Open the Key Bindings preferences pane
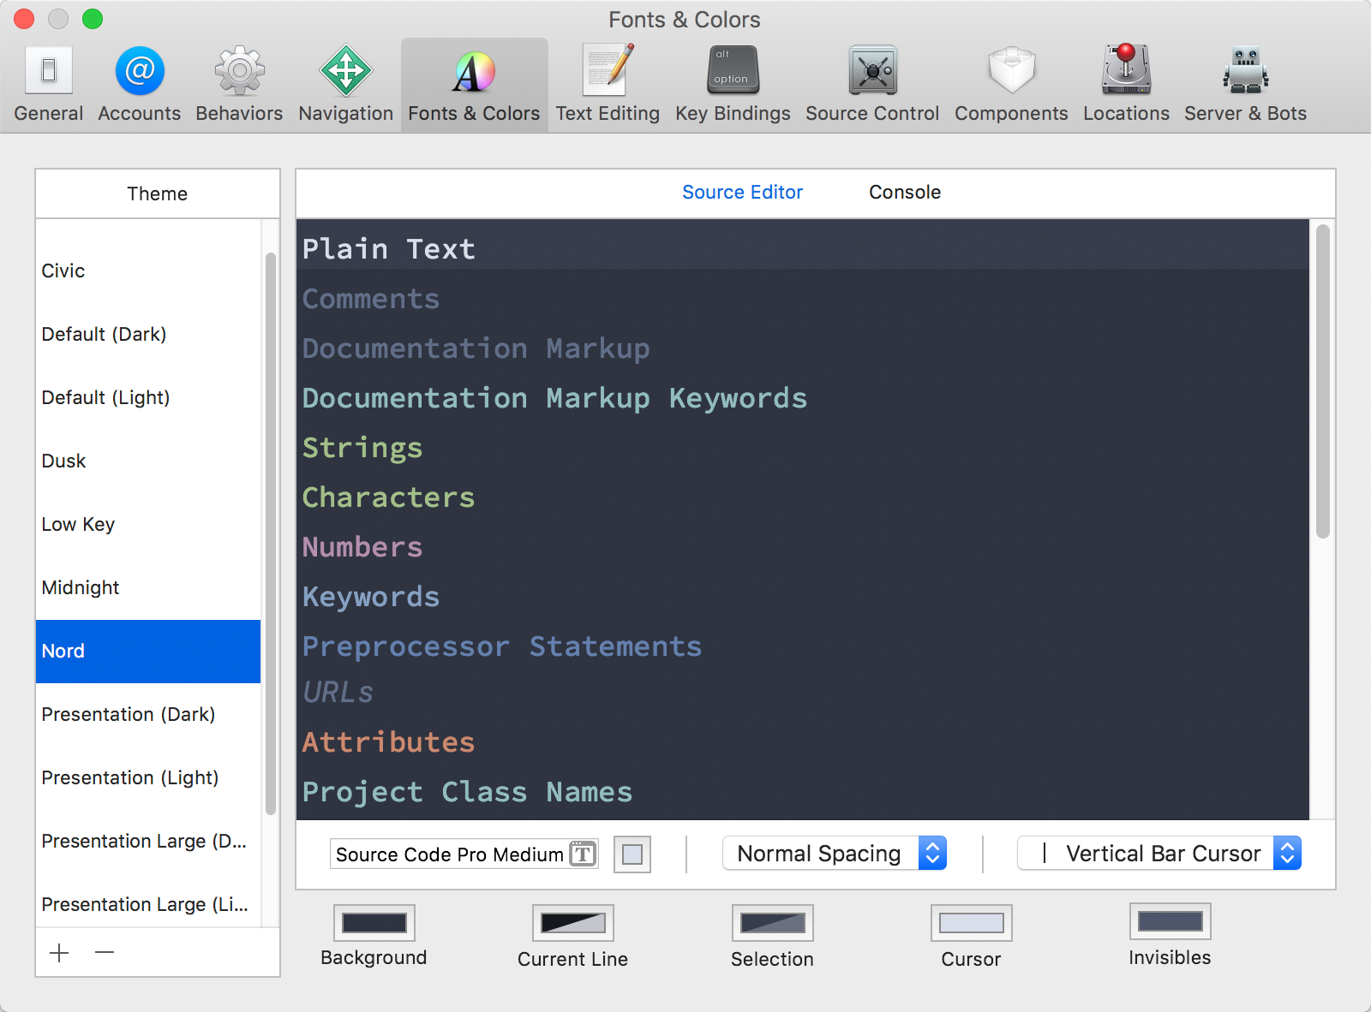1371x1012 pixels. [733, 85]
